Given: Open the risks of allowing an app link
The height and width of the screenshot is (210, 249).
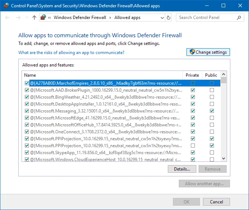Looking at the screenshot, I should 71,53.
